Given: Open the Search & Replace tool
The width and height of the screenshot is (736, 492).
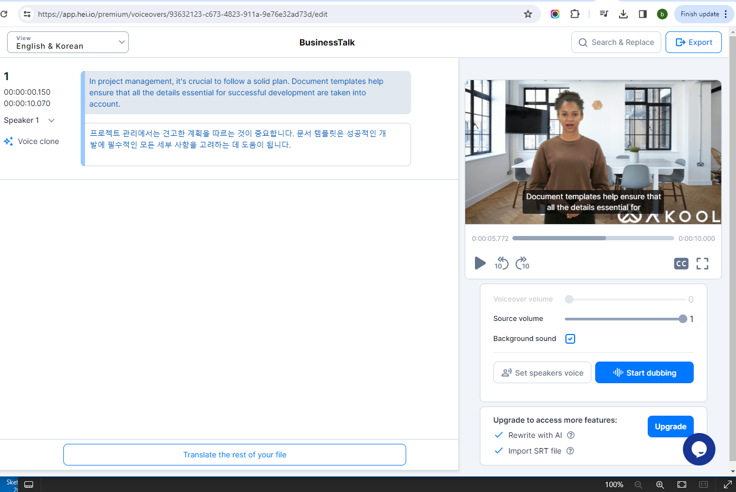Looking at the screenshot, I should point(616,42).
